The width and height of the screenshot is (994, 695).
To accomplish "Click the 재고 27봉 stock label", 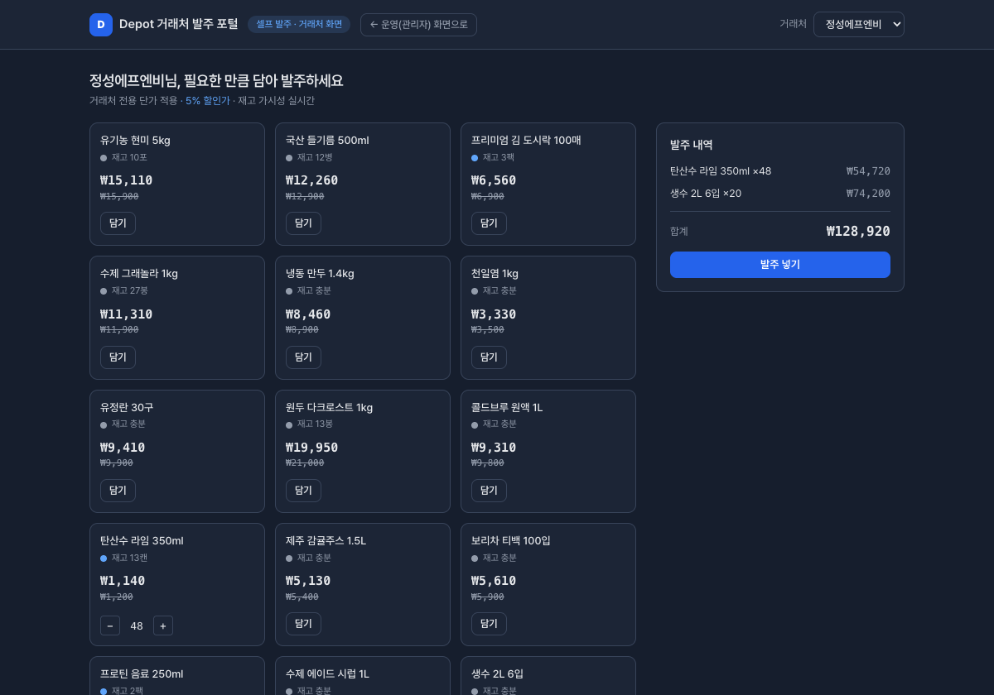I will (130, 290).
